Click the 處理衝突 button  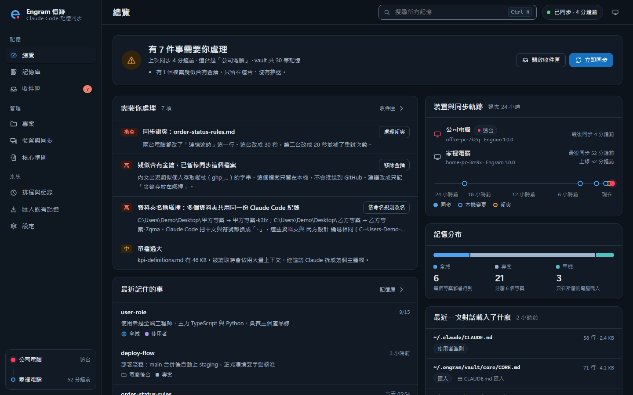tap(394, 132)
